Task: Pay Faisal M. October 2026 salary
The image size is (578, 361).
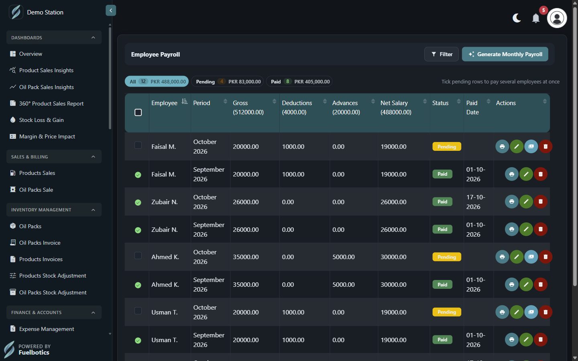Action: (531, 146)
